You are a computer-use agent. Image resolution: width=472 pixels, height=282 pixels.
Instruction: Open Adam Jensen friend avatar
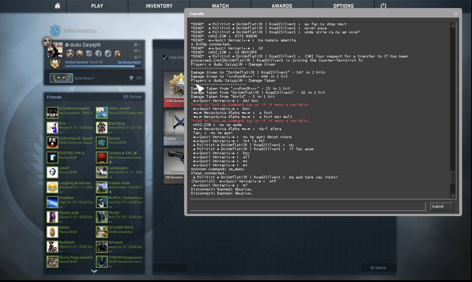pos(102,113)
